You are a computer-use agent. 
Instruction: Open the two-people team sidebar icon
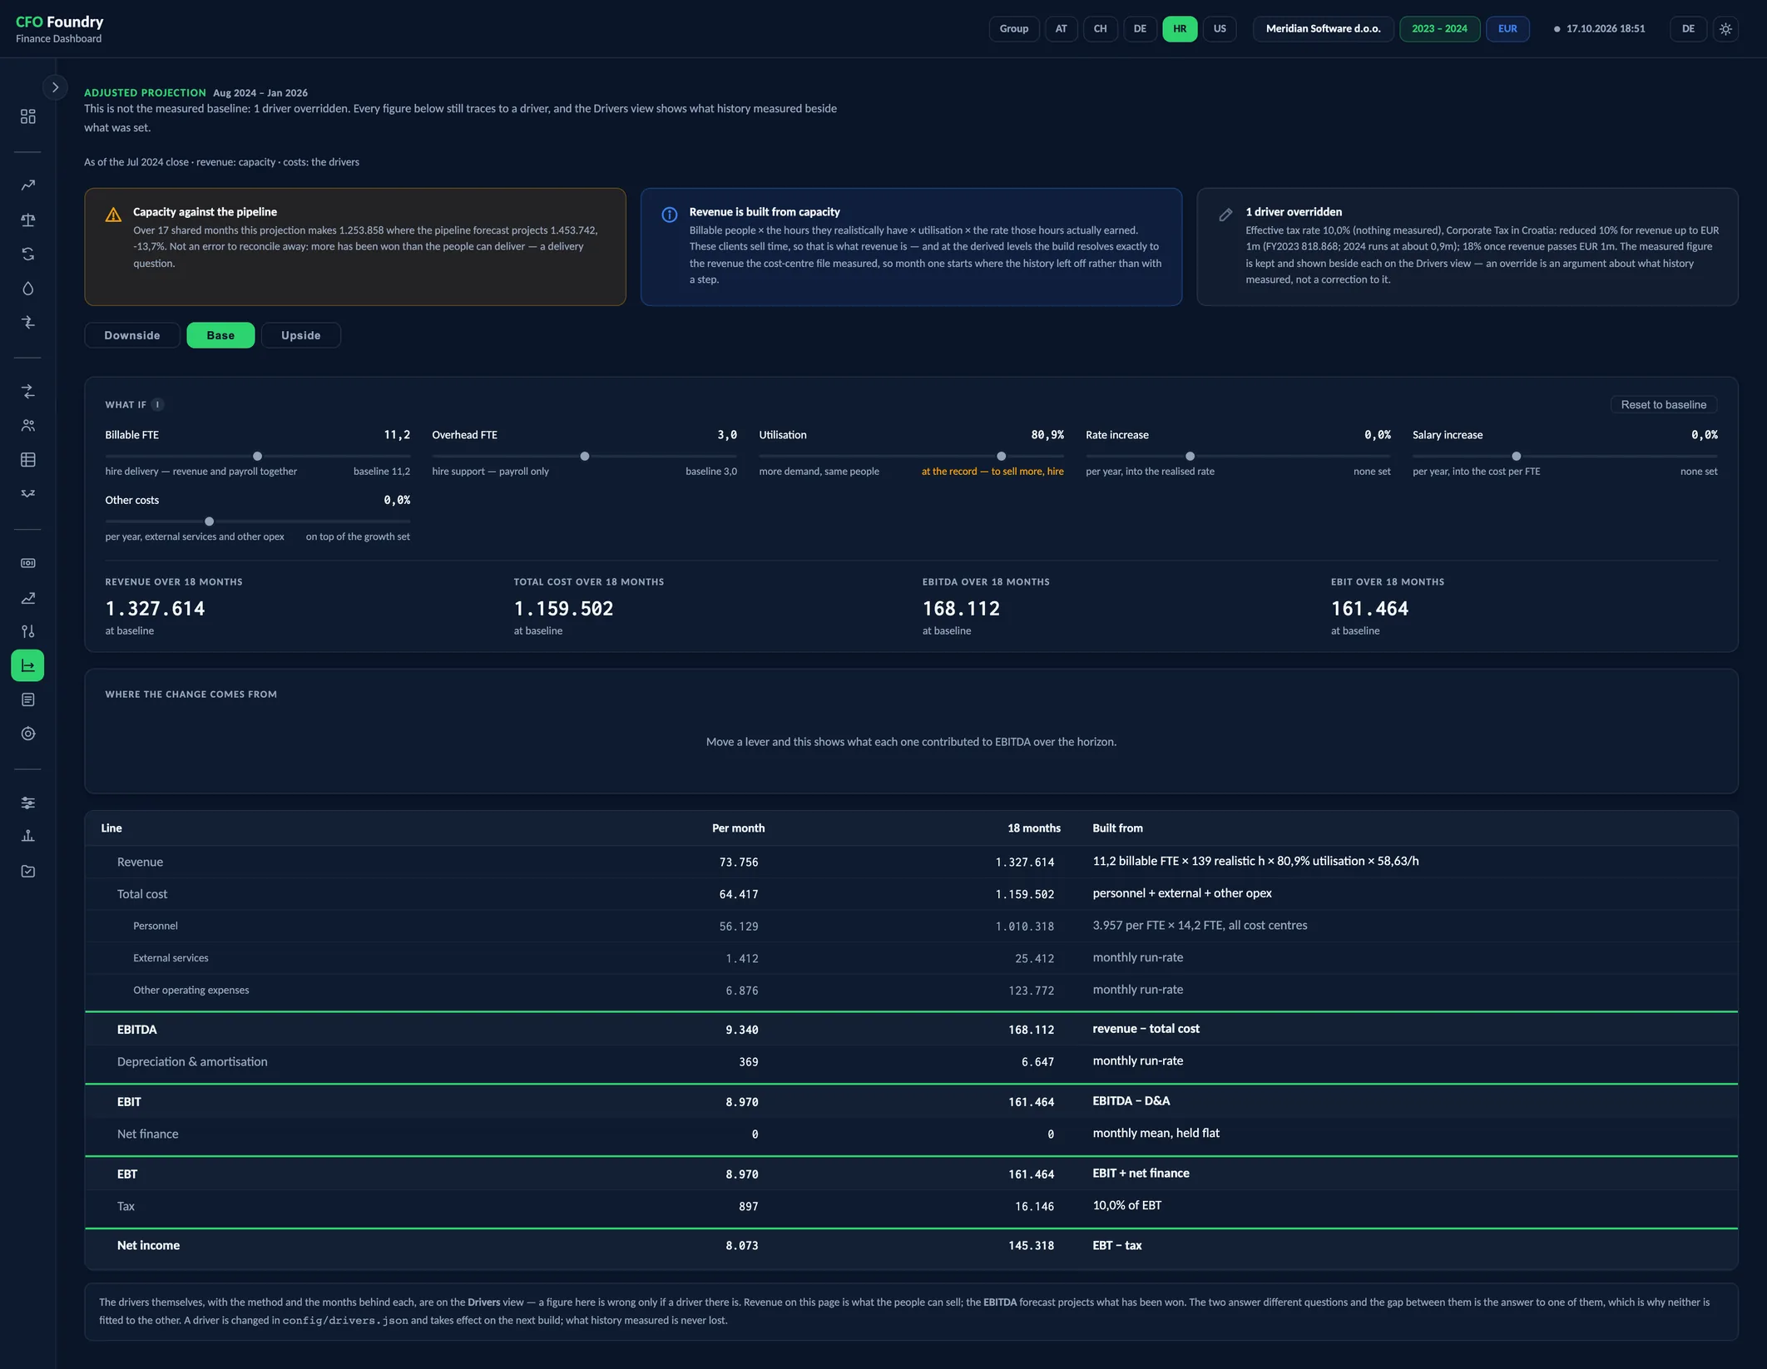(27, 426)
